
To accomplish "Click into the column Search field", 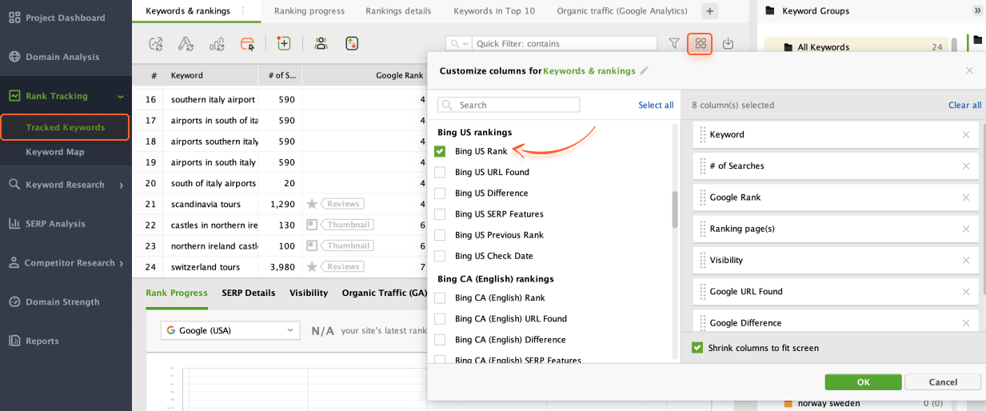I will click(x=509, y=105).
